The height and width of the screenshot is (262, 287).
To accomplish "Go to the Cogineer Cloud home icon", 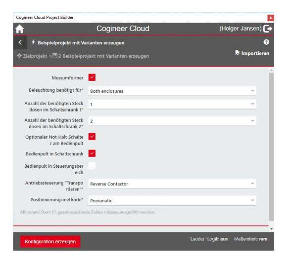I will click(x=20, y=29).
